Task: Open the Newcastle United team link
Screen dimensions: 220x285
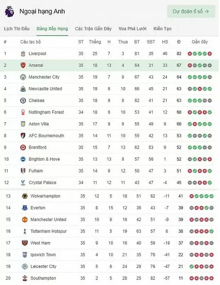Action: click(45, 89)
